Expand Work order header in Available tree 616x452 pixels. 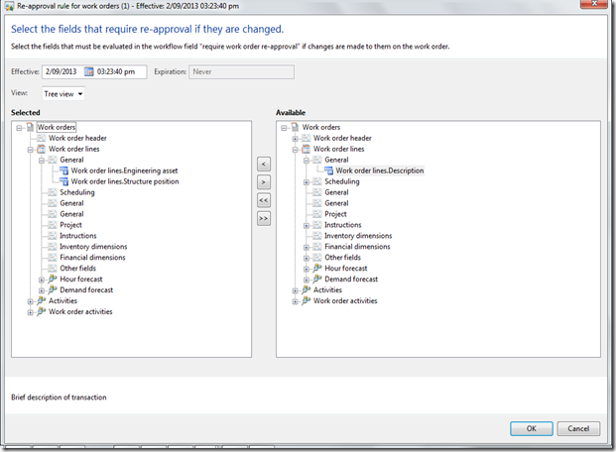point(295,138)
